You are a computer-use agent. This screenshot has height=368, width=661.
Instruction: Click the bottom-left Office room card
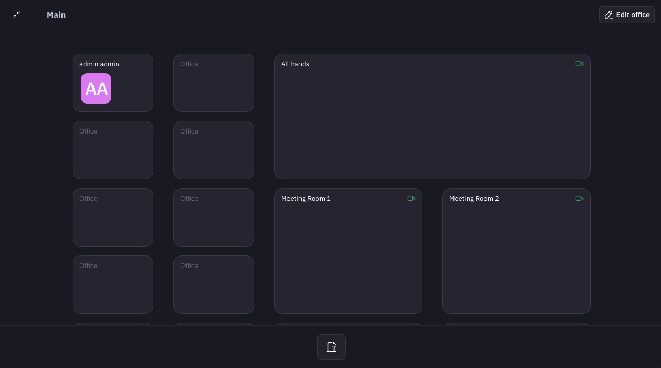point(113,284)
